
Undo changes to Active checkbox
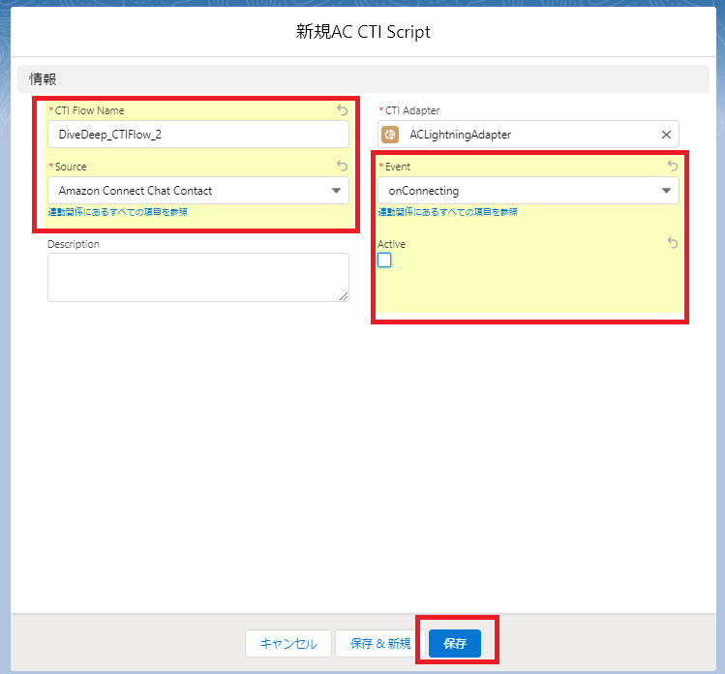pyautogui.click(x=673, y=243)
